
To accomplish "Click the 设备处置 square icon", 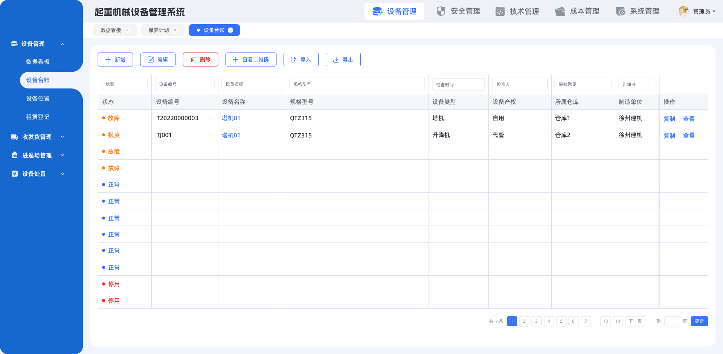I will pos(15,174).
